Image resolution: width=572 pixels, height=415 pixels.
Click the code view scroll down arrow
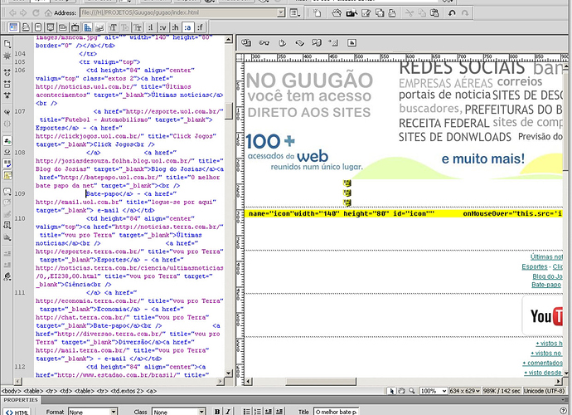pos(228,373)
